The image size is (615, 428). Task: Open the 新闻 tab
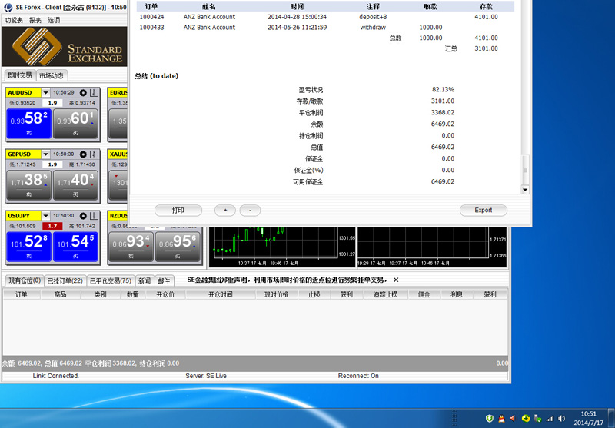point(145,280)
